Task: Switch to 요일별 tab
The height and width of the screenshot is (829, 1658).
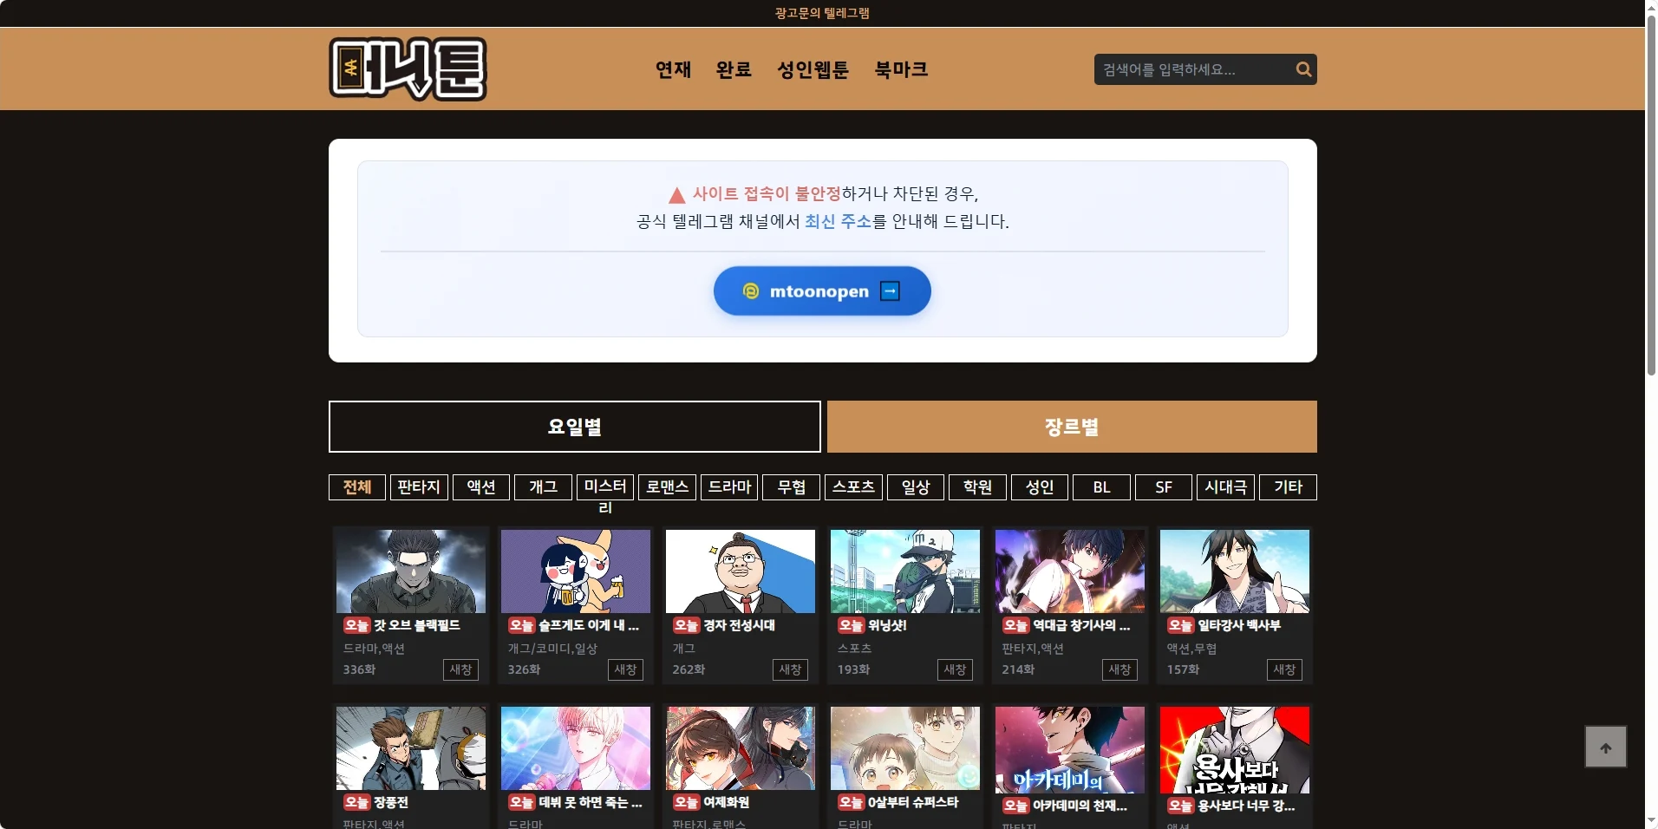Action: point(575,427)
